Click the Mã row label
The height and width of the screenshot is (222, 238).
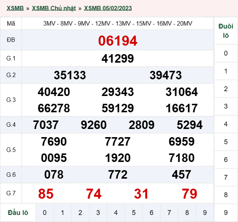(11, 23)
